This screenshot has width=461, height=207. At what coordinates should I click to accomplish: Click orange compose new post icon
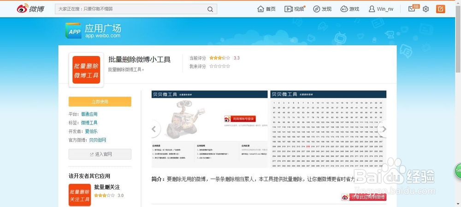[x=440, y=9]
